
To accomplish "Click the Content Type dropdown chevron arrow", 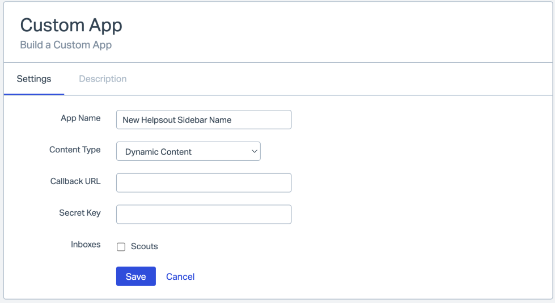I will click(x=254, y=151).
